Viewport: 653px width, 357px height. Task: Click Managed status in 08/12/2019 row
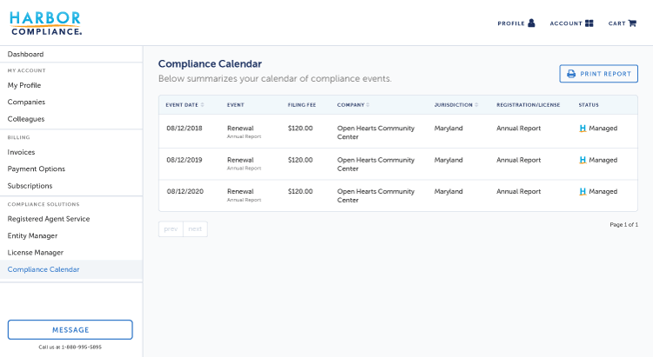pos(603,160)
